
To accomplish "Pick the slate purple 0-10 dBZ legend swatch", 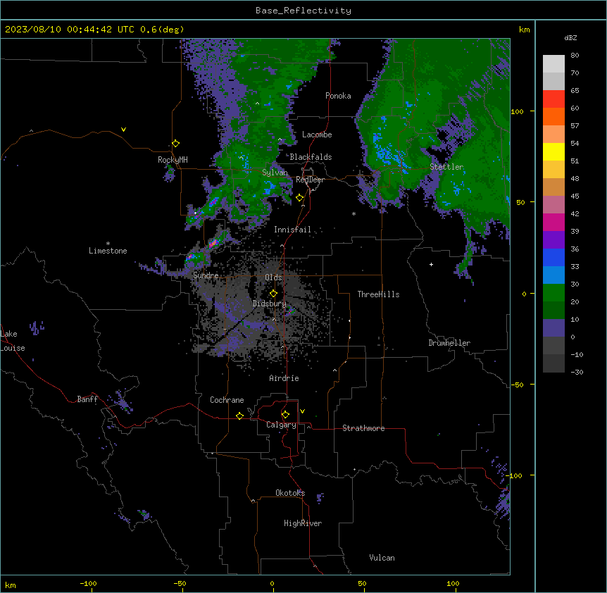I will point(553,328).
